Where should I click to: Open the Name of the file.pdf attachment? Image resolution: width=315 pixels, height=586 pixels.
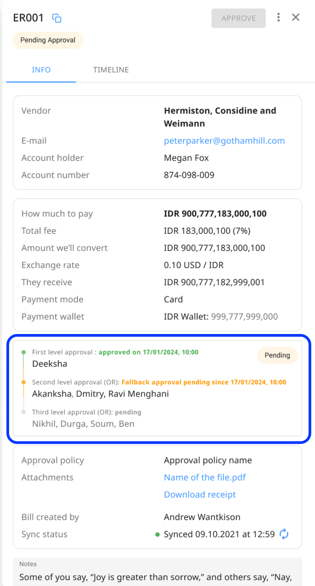pos(205,477)
